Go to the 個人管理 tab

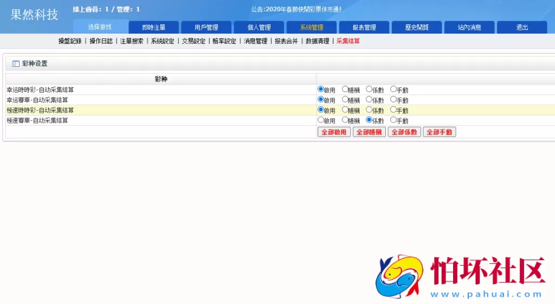coord(259,27)
